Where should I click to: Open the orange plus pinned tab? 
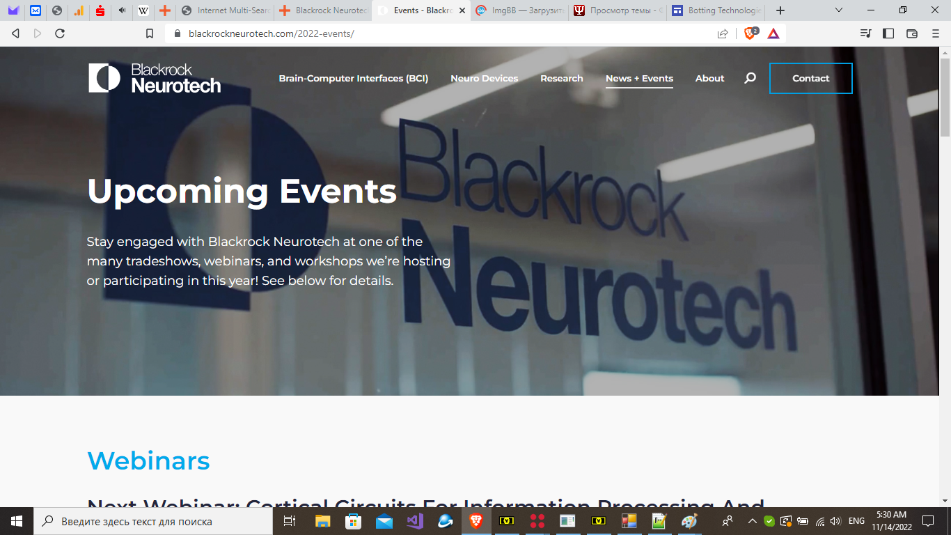point(165,10)
